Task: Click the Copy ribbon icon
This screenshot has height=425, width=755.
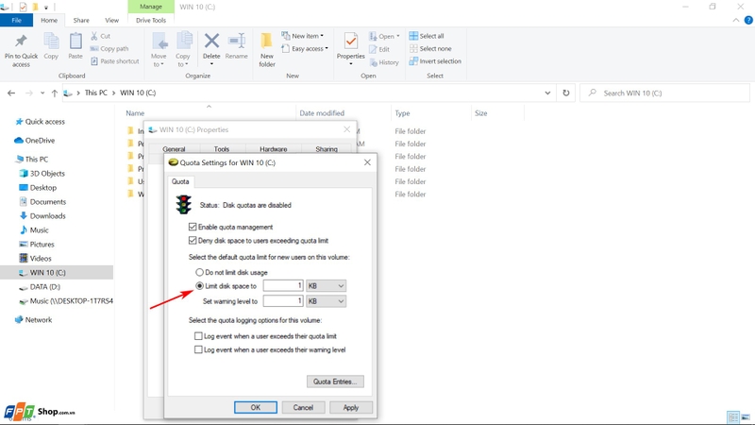Action: point(51,42)
